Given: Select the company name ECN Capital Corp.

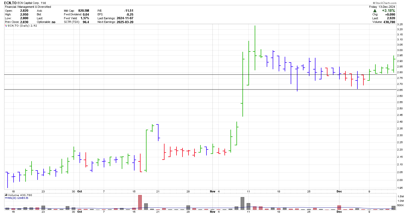Looking at the screenshot, I should click(28, 3).
